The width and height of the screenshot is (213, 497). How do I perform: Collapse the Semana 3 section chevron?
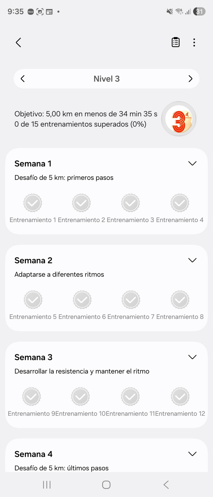point(192,357)
